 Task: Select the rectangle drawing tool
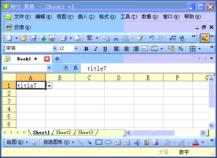[99, 142]
